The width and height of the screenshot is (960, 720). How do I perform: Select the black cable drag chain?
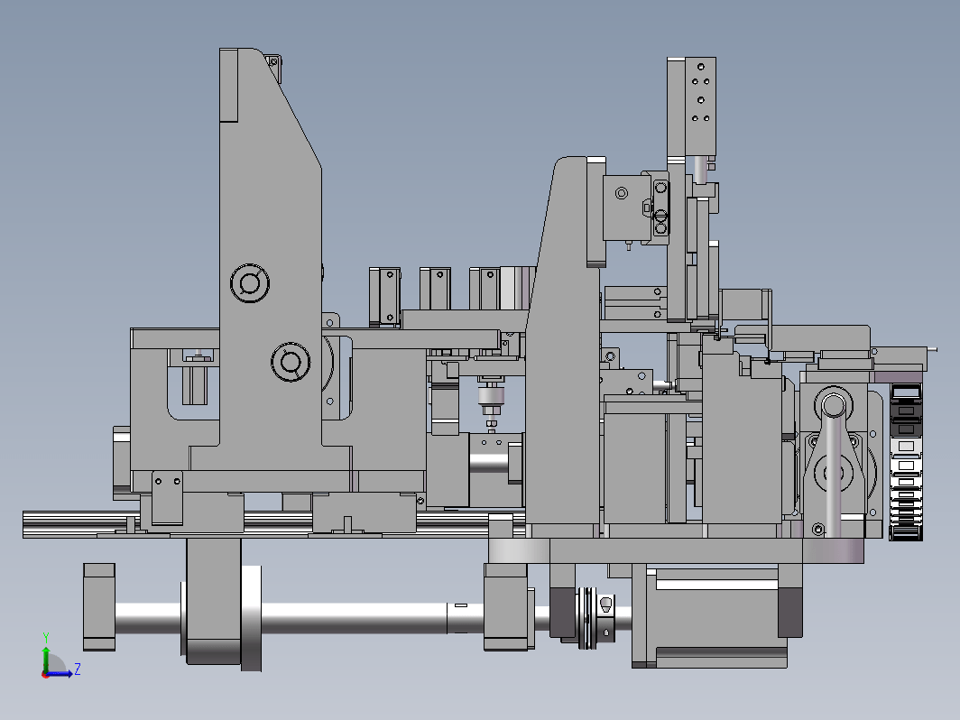906,462
